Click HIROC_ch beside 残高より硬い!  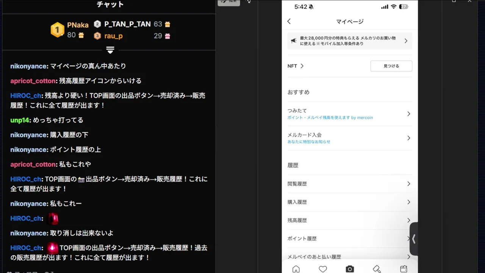[x=26, y=96]
